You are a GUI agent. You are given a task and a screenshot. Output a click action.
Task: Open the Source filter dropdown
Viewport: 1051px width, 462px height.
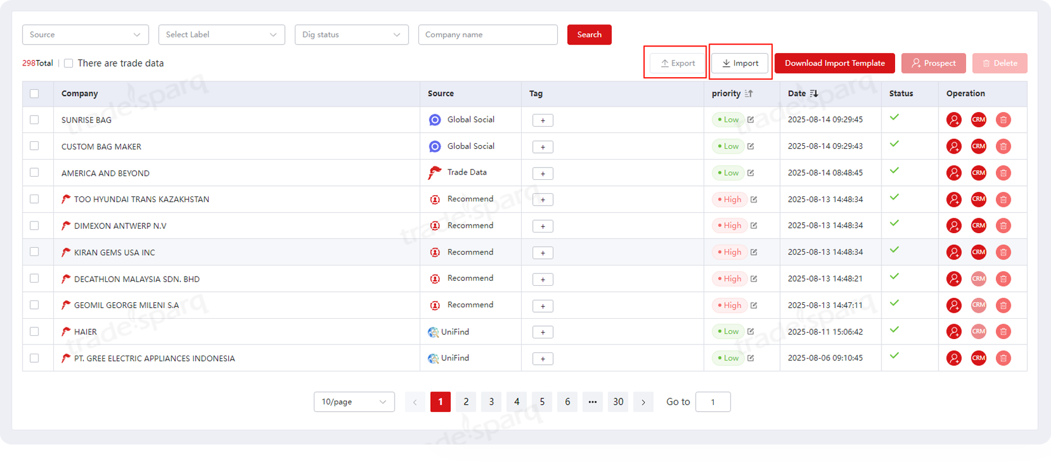pyautogui.click(x=85, y=35)
